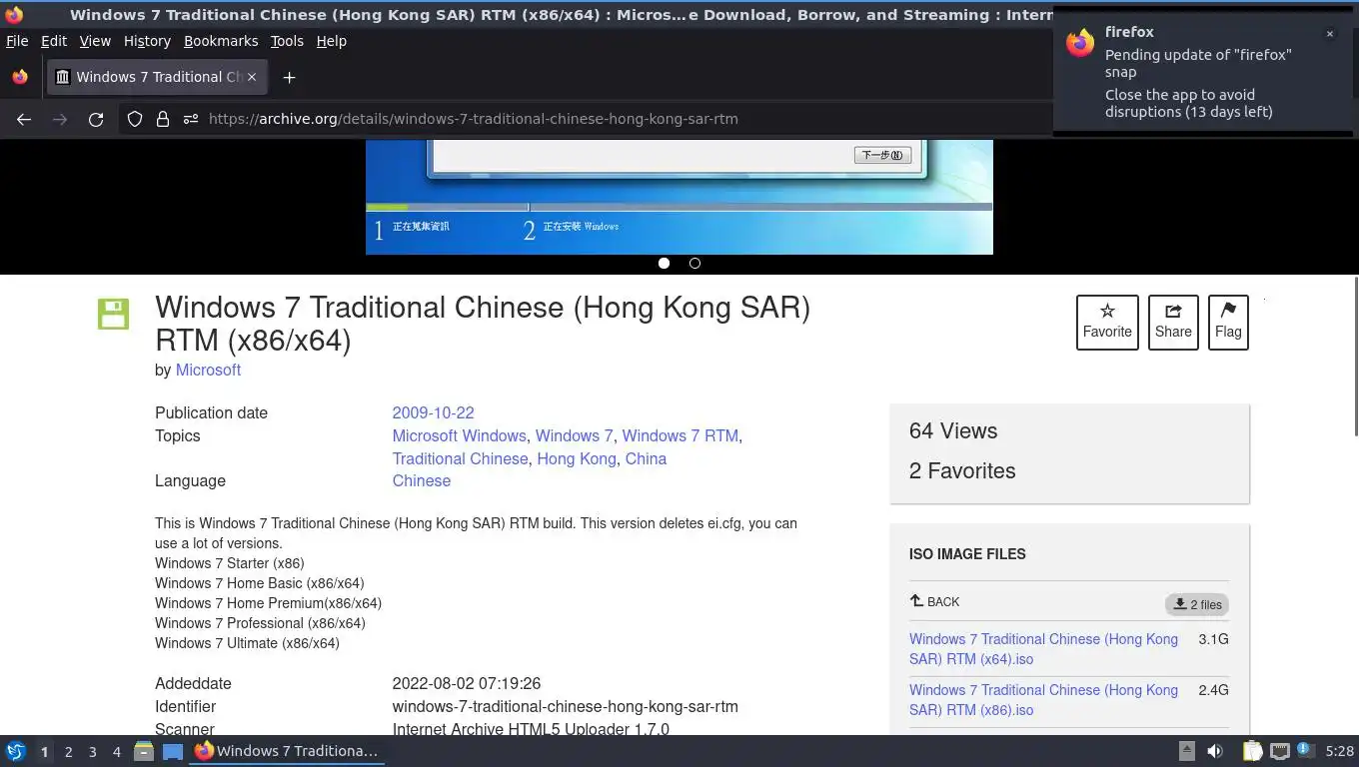Click the site security padlock icon
Viewport: 1359px width, 767px height.
(x=163, y=119)
